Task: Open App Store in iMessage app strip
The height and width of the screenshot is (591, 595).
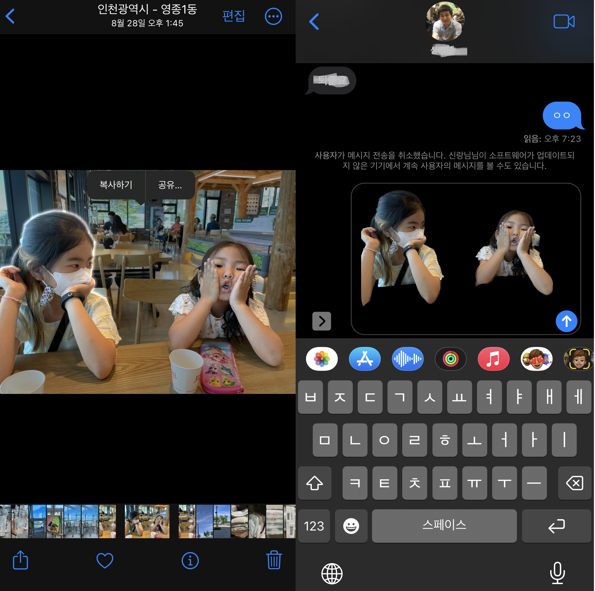Action: (x=365, y=359)
